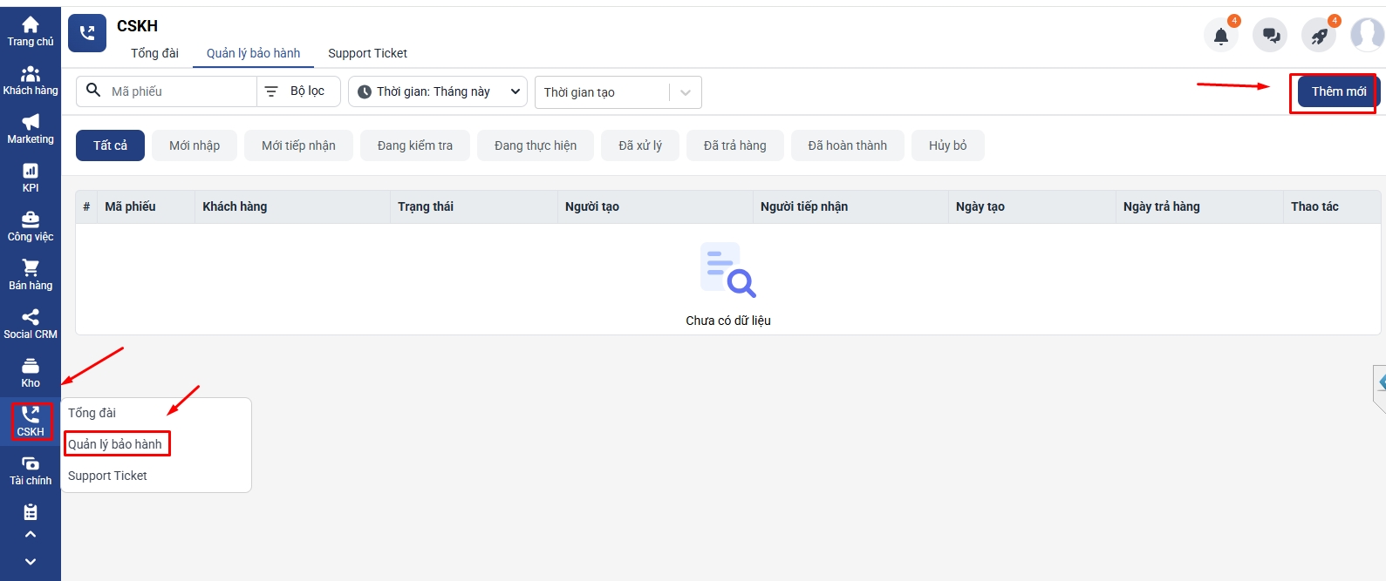The image size is (1386, 581).
Task: Open Thời gian: Tháng này dropdown
Action: pyautogui.click(x=438, y=91)
